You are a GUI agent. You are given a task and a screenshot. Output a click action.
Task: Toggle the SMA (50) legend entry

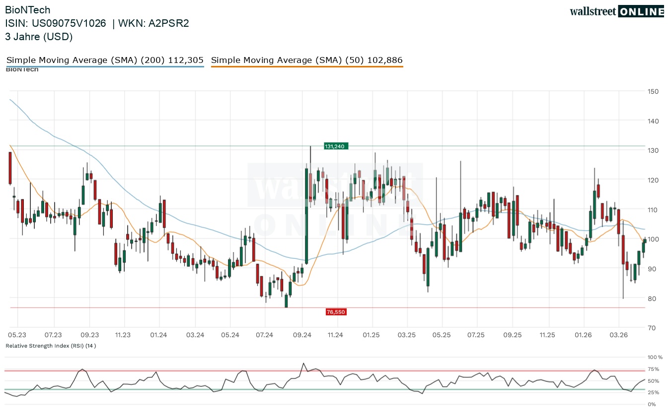tap(306, 60)
